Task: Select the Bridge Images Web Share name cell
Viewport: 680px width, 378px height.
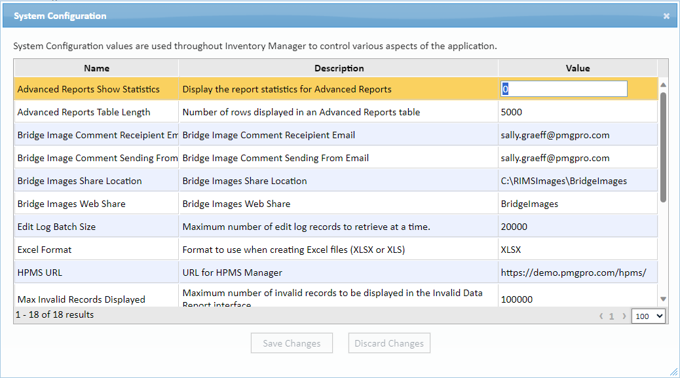Action: (x=96, y=204)
